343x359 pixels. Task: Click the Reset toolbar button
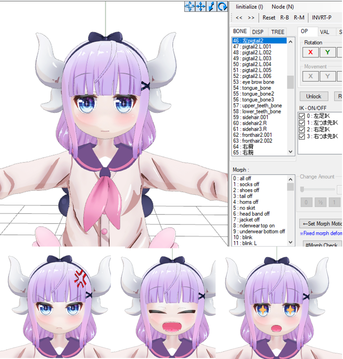tap(269, 18)
